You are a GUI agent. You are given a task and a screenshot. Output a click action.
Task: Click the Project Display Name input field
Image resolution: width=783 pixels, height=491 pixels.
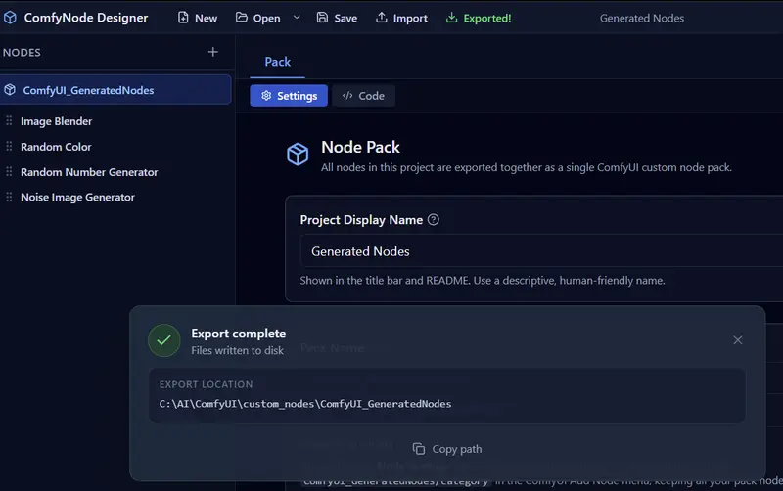point(542,251)
